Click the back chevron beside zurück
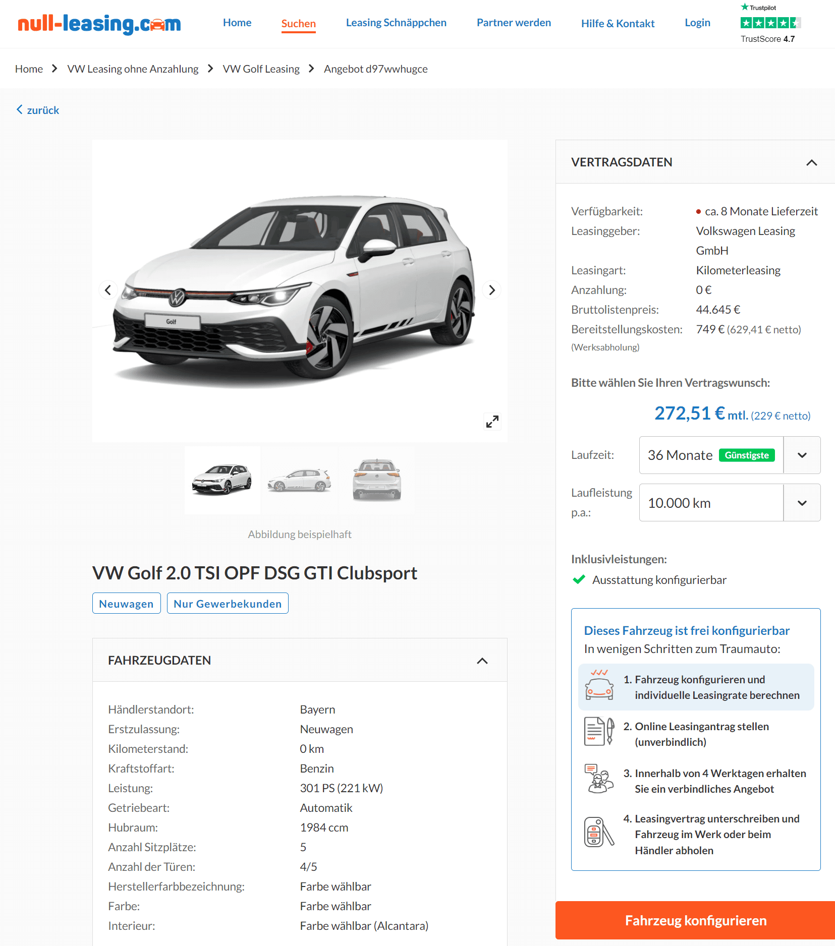 (x=20, y=109)
